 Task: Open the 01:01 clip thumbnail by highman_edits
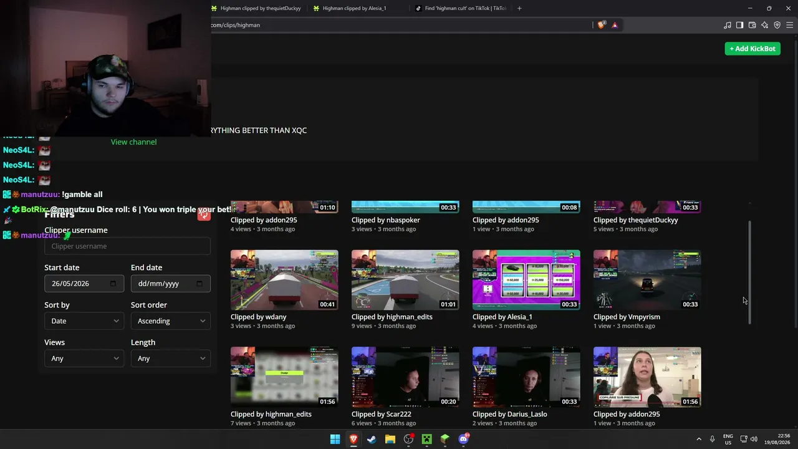coord(405,280)
